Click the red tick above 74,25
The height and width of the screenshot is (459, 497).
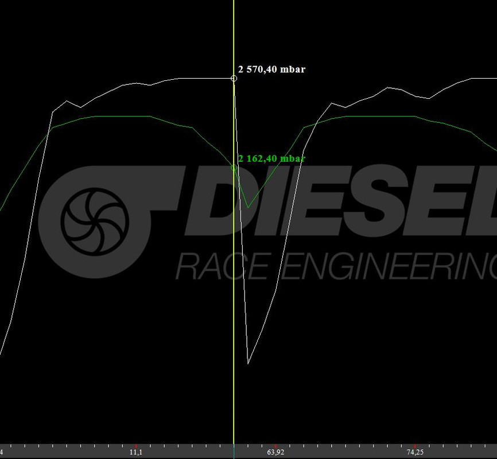(x=415, y=446)
